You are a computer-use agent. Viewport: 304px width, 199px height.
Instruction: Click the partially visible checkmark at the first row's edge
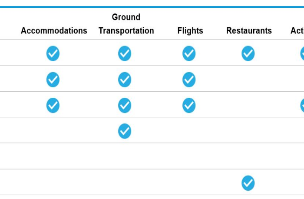click(302, 53)
